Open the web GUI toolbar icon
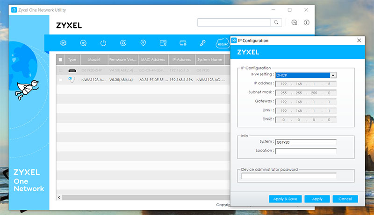Screen dimensions: 374x215 coord(163,43)
